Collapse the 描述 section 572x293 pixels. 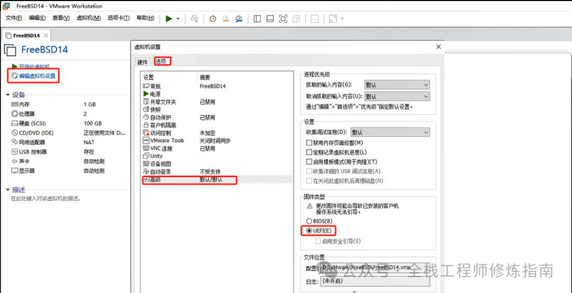[x=7, y=190]
